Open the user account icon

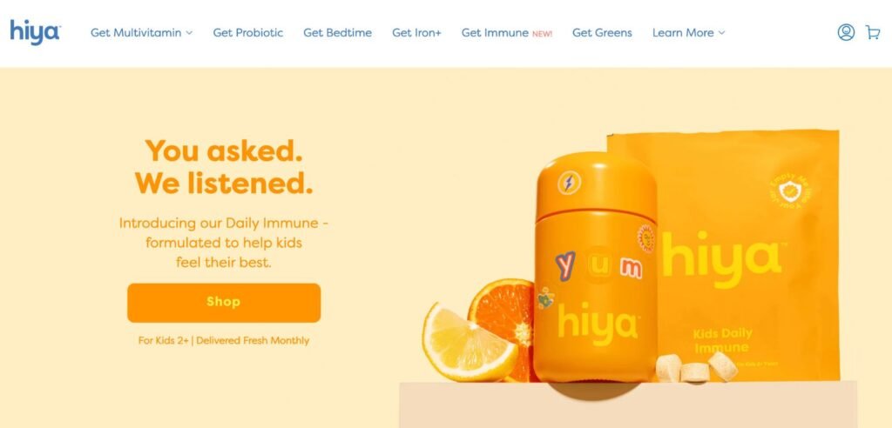(845, 32)
